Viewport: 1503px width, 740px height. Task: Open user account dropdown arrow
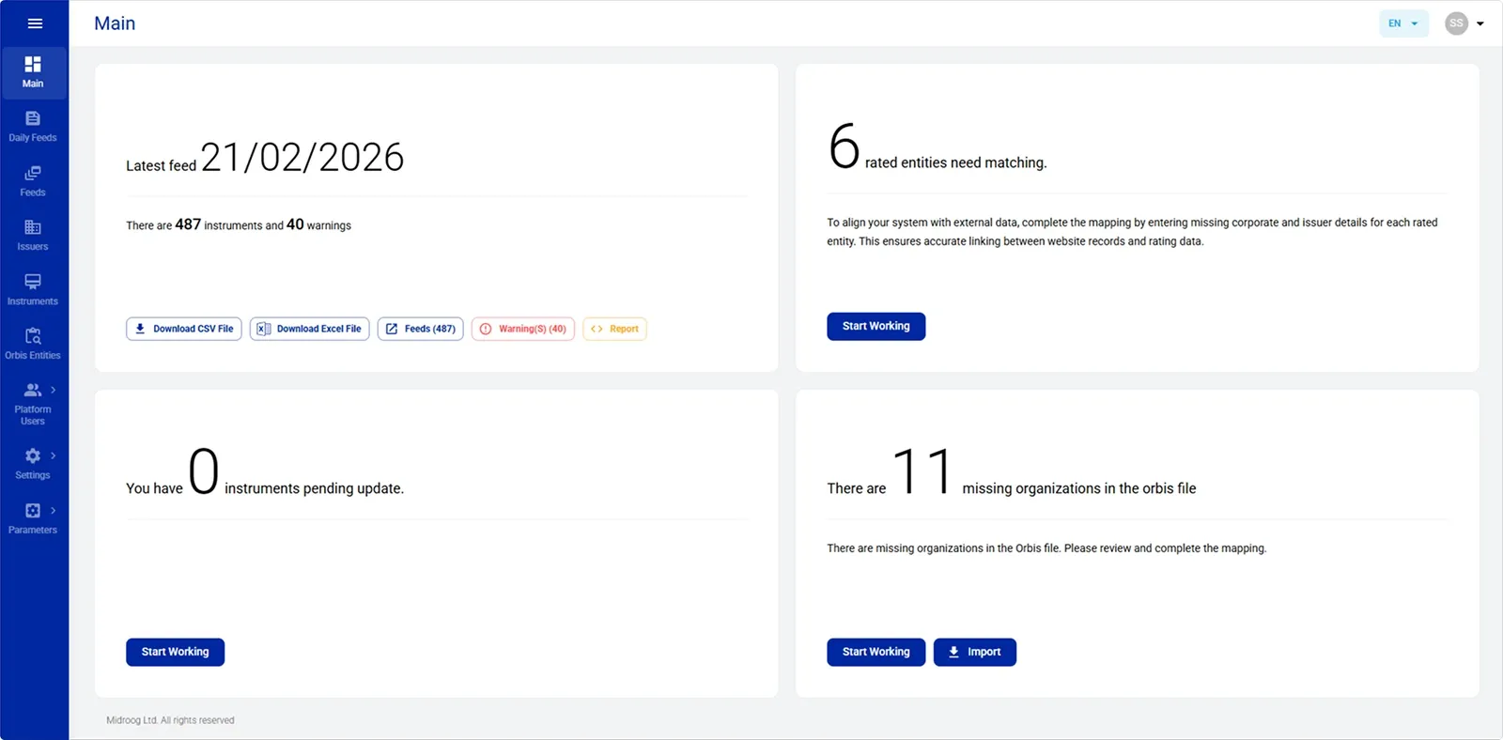coord(1480,23)
